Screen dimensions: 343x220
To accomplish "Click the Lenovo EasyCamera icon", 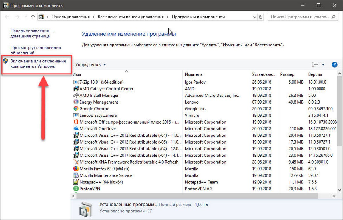I will pyautogui.click(x=76, y=115).
